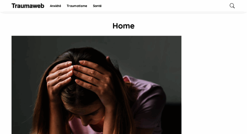Open the Anxiété menu item
Screen dimensions: 247x134
[55, 6]
